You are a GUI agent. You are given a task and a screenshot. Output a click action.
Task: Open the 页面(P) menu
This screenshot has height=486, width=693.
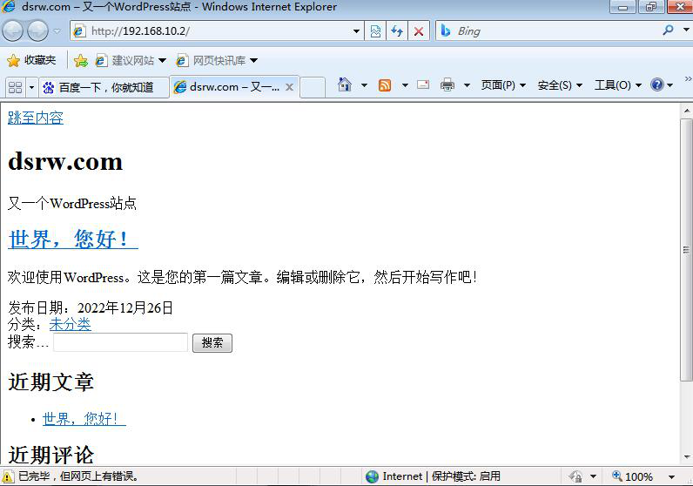[503, 84]
